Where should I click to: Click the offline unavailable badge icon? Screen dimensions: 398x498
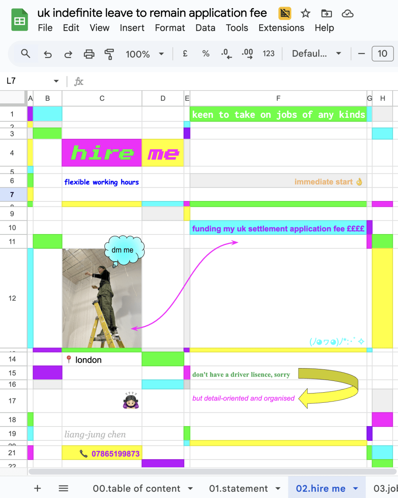[x=285, y=14]
